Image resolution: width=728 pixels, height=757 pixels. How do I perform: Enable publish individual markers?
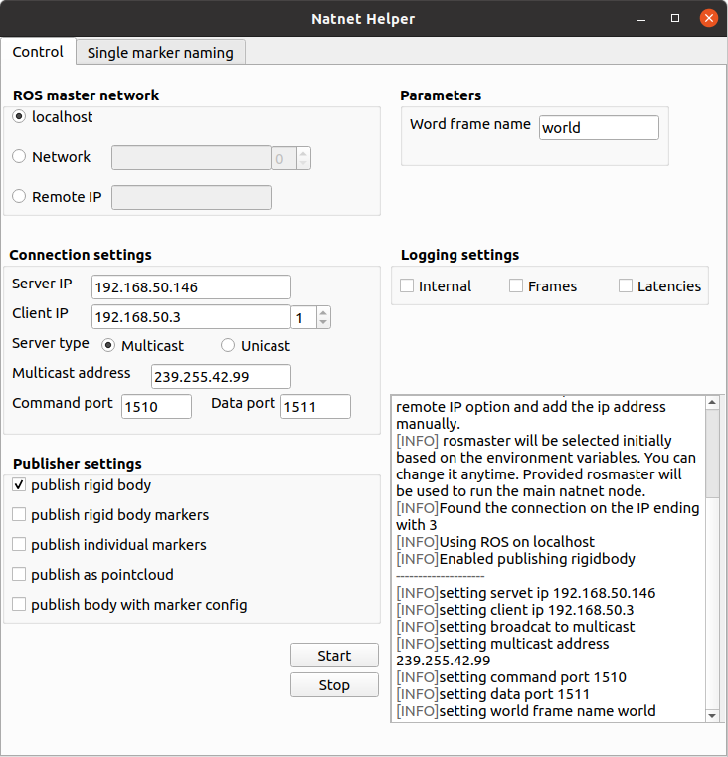click(19, 545)
